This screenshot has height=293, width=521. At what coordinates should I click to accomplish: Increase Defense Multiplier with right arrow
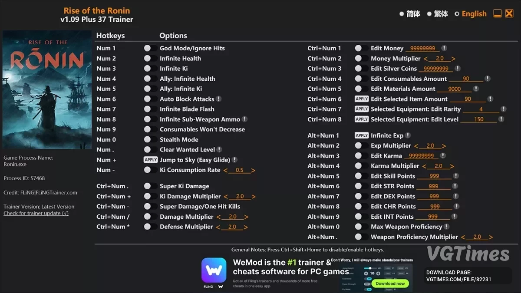click(x=246, y=227)
